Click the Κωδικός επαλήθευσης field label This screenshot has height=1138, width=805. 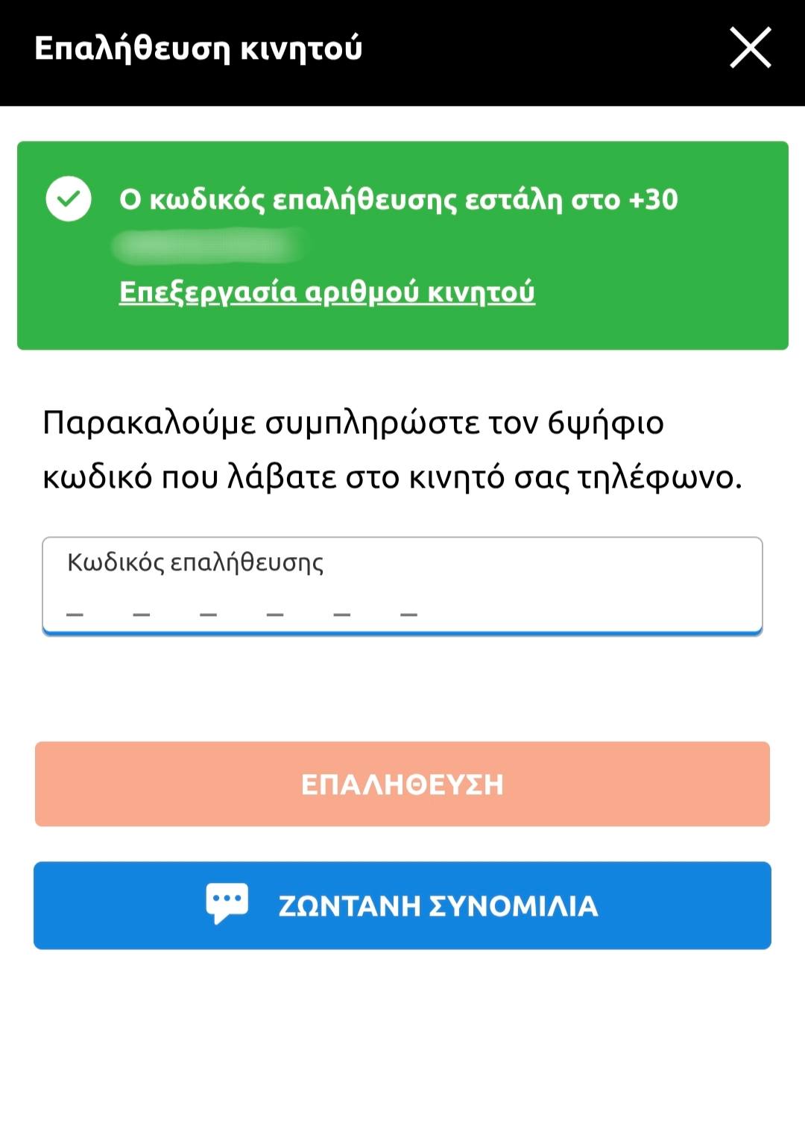coord(195,562)
